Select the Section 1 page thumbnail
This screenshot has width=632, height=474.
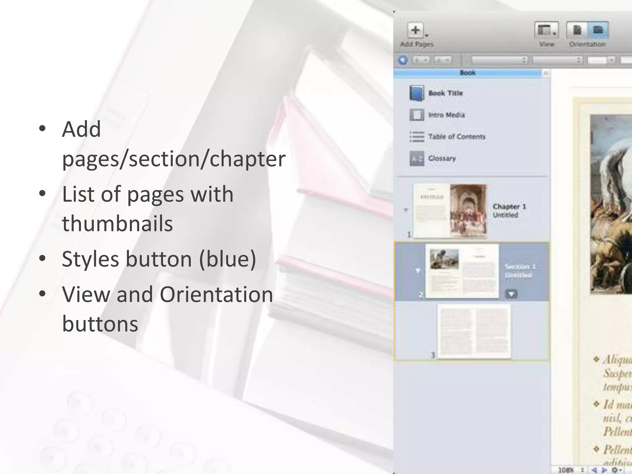tap(462, 271)
